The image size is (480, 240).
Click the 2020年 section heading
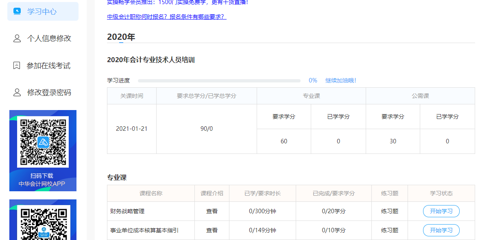pyautogui.click(x=121, y=37)
